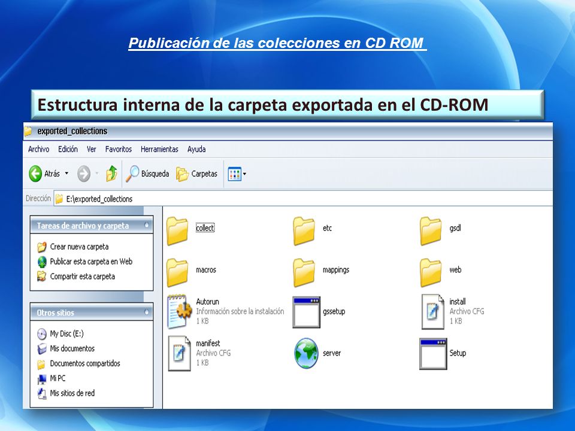This screenshot has height=431, width=575.
Task: Select the install CFG file icon
Action: (x=432, y=311)
